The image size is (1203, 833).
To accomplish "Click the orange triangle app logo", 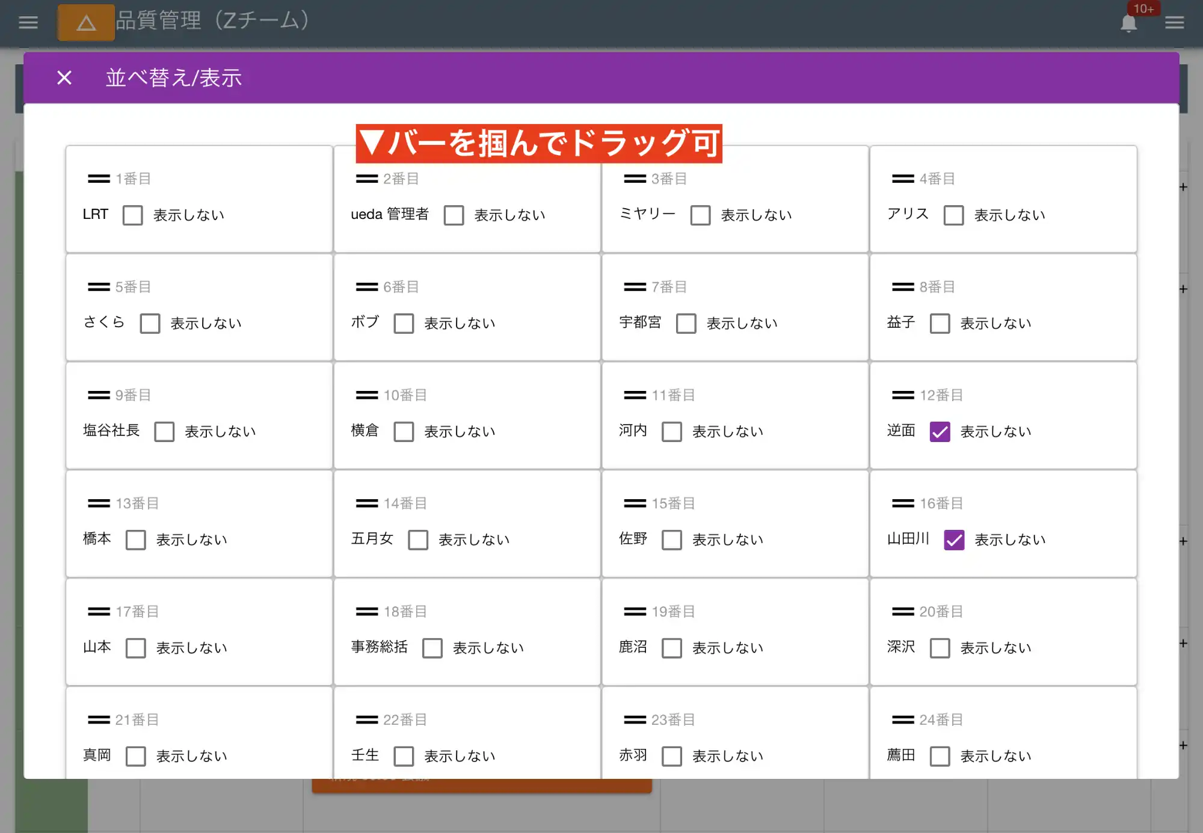I will tap(85, 22).
